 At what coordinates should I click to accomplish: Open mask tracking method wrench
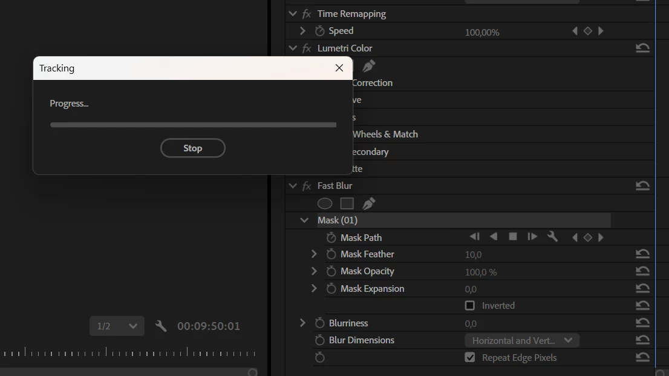click(552, 237)
